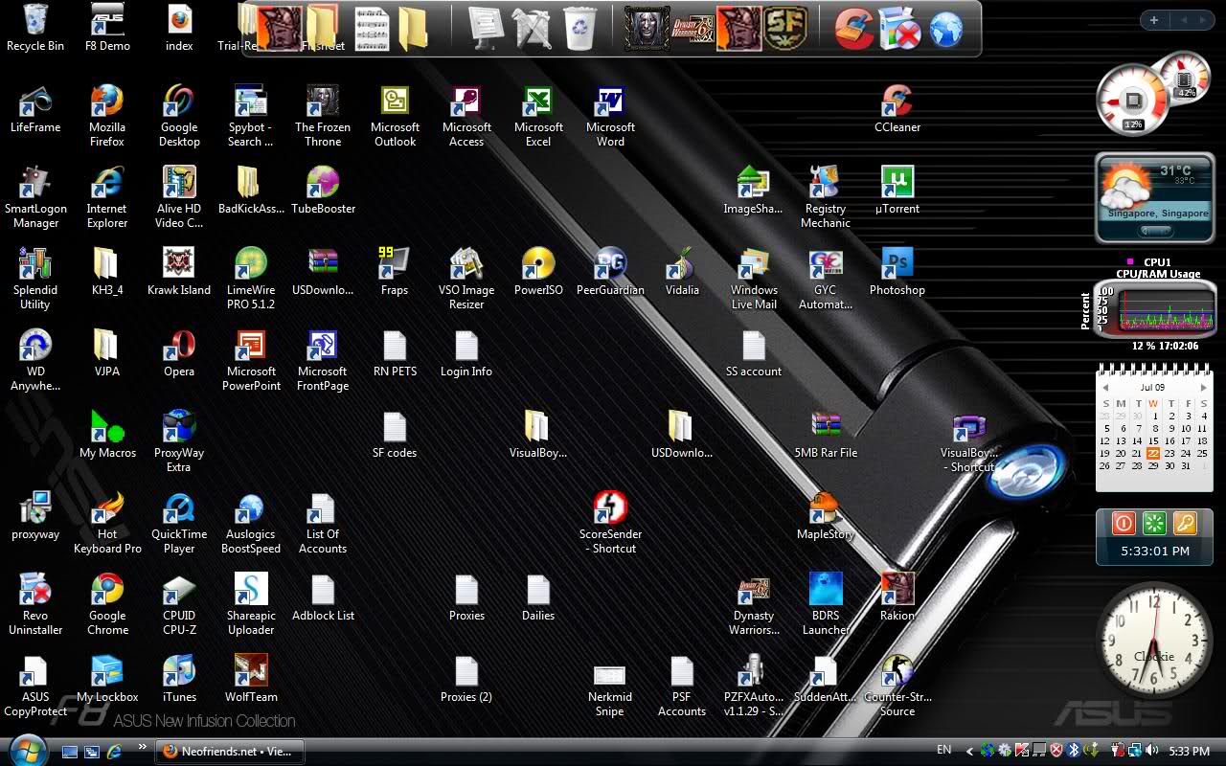Launch Photoshop desktop shortcut
The height and width of the screenshot is (766, 1226).
[x=897, y=271]
